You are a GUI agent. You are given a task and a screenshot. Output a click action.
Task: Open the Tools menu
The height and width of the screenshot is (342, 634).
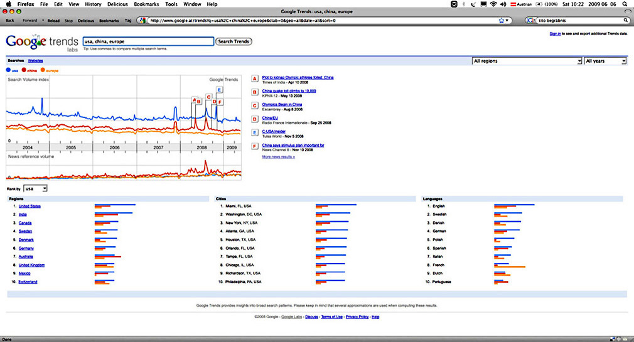click(171, 4)
